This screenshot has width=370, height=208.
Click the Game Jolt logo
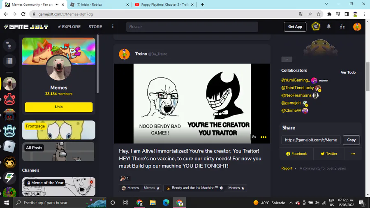(26, 27)
